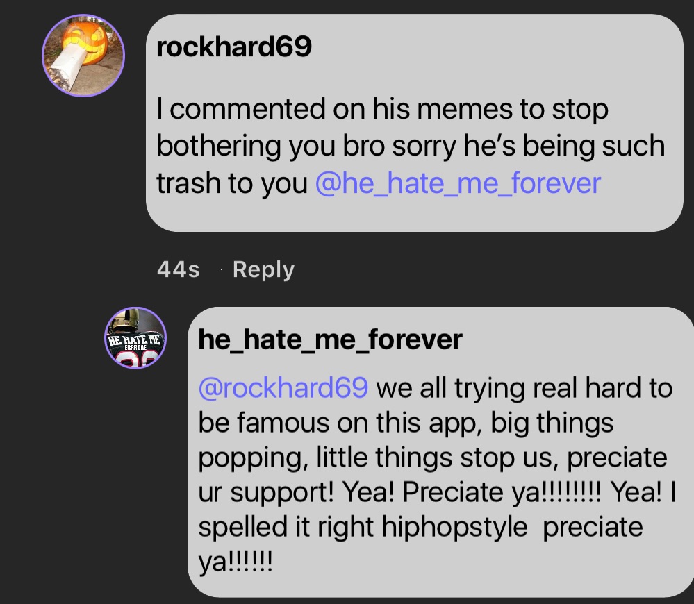Tap Reply under rockhard69's comment
The height and width of the screenshot is (604, 694).
(263, 269)
